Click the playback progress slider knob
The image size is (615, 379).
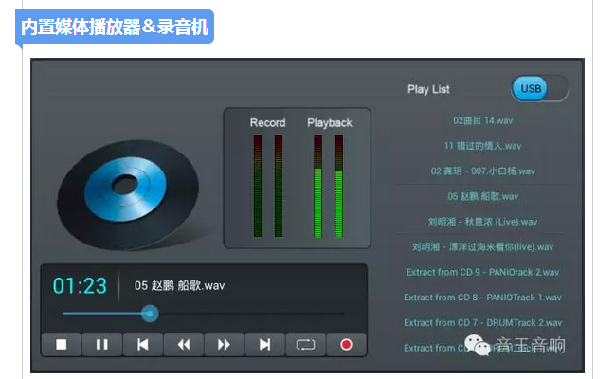pos(149,313)
